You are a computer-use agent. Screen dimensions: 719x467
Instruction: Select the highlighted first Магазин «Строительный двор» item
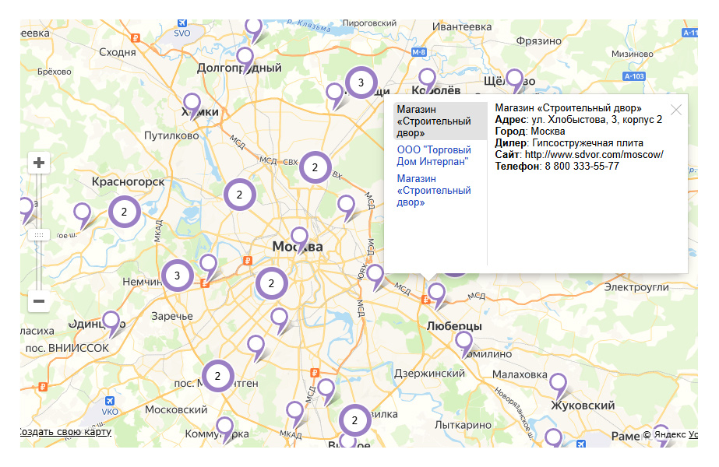(x=434, y=121)
